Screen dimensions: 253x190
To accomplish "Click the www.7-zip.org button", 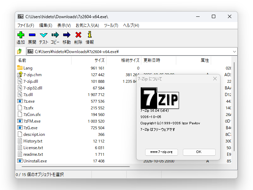I will [x=161, y=152].
